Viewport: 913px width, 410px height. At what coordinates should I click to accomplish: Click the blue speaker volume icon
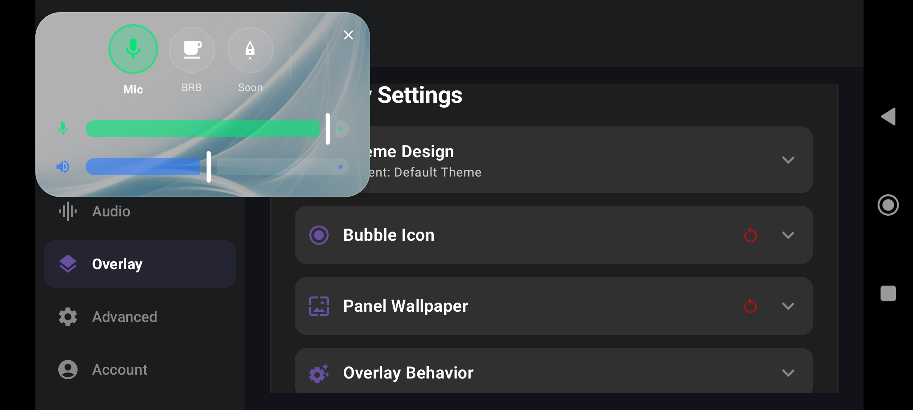(63, 167)
